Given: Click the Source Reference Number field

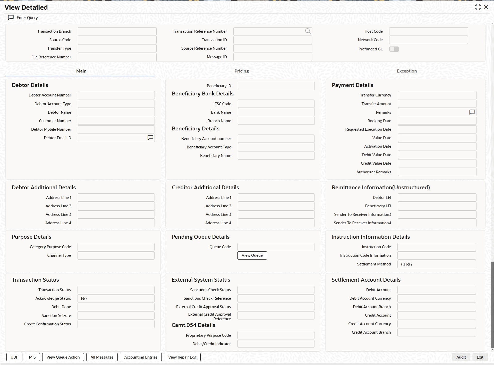Looking at the screenshot, I should click(x=273, y=48).
